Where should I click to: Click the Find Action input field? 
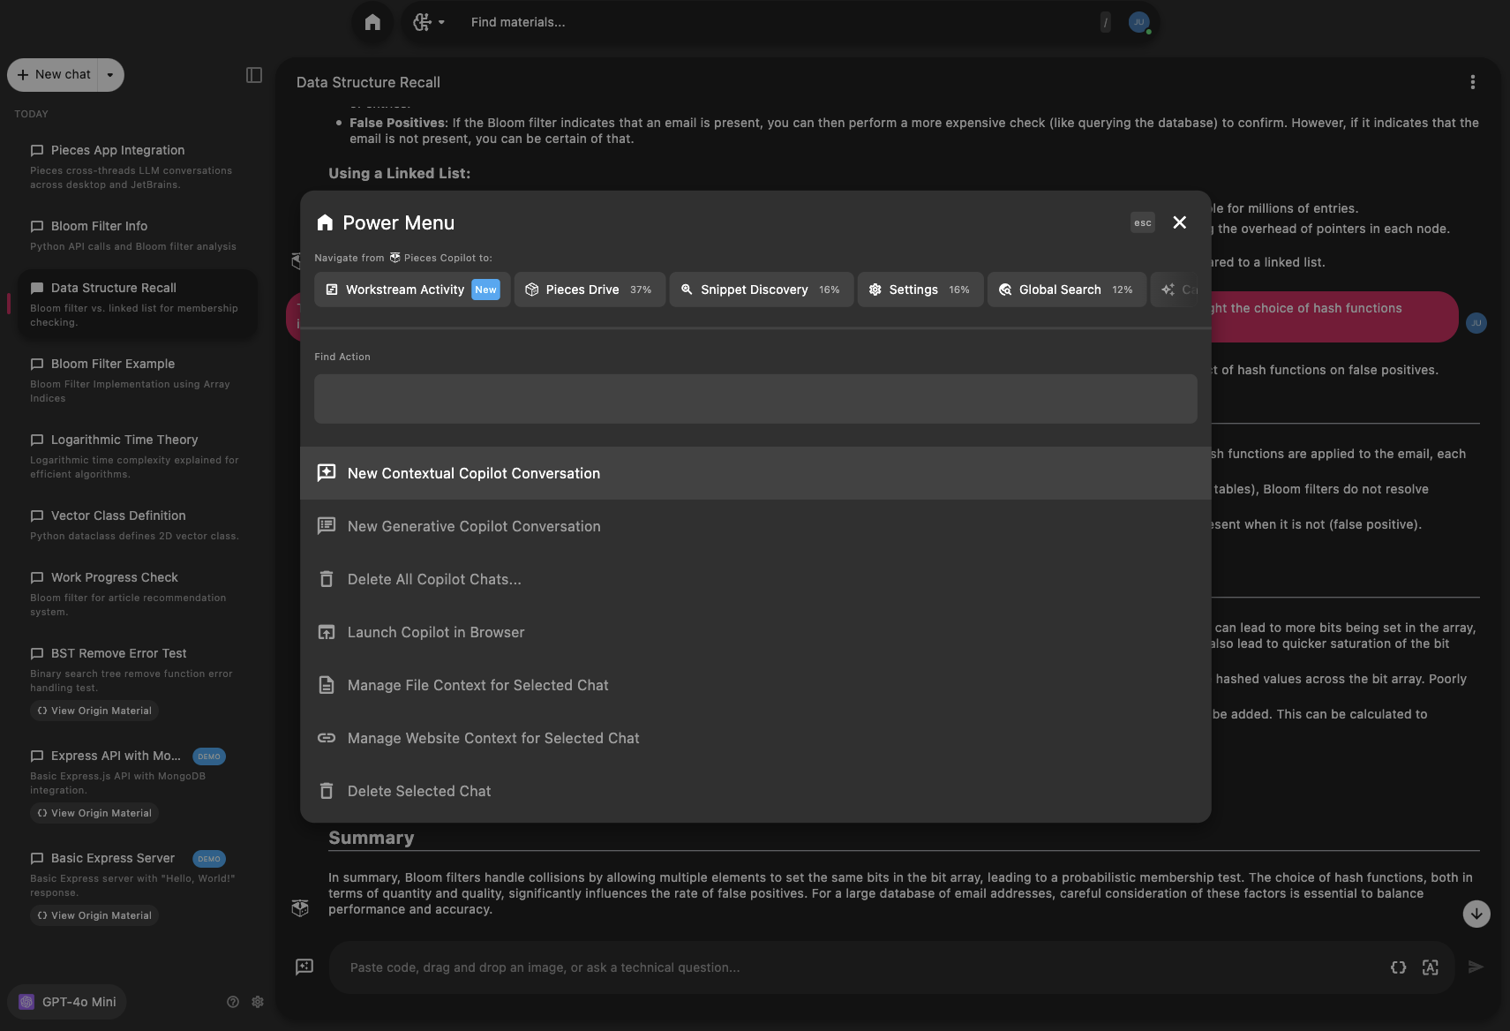(x=755, y=399)
